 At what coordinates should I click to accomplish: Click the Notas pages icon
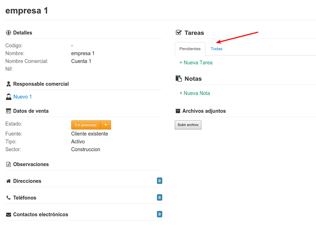pyautogui.click(x=179, y=78)
